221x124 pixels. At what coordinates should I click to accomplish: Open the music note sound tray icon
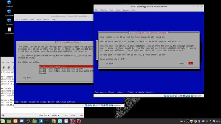tap(210, 121)
